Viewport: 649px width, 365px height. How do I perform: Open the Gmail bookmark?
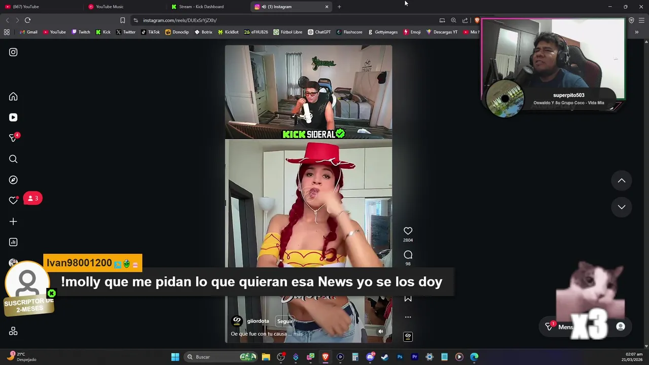tap(28, 32)
